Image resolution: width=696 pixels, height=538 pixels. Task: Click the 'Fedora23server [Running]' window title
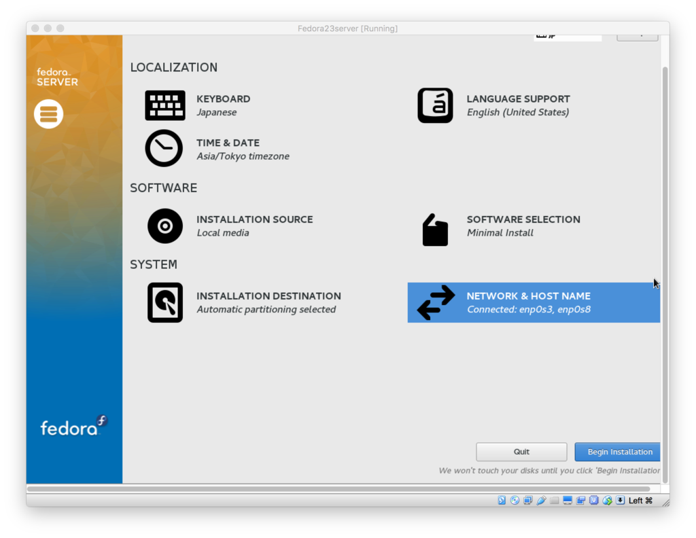click(x=347, y=29)
